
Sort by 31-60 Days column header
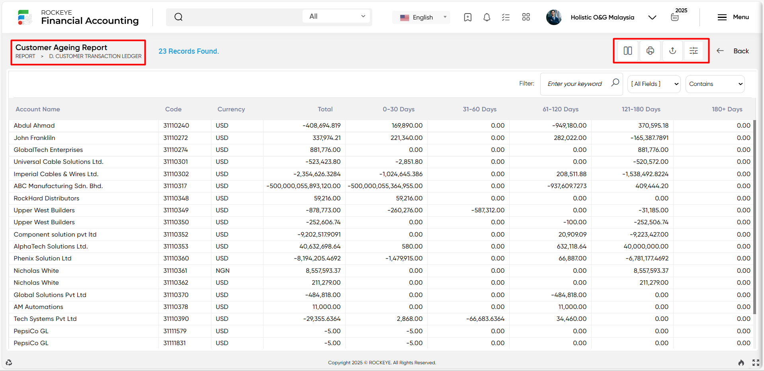479,109
